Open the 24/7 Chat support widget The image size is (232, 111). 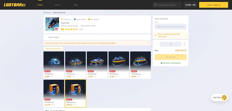click(219, 97)
